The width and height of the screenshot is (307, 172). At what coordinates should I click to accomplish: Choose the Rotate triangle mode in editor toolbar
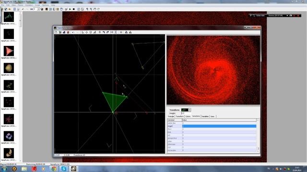[x=91, y=32]
